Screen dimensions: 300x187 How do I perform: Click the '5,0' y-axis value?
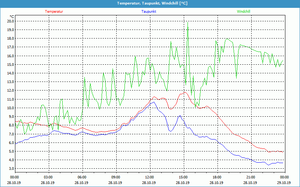pos(11,151)
